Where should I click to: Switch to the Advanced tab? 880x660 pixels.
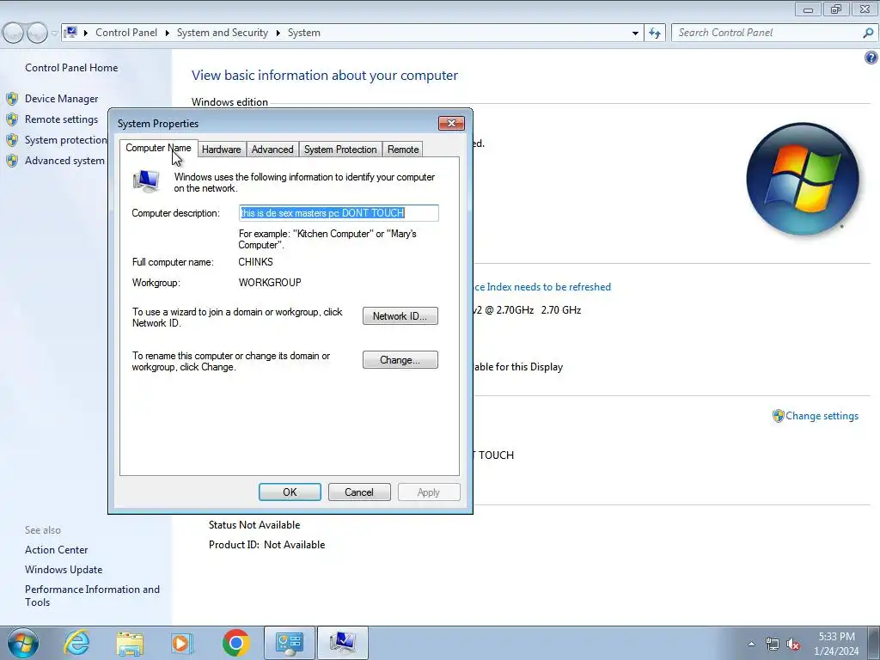click(x=272, y=150)
